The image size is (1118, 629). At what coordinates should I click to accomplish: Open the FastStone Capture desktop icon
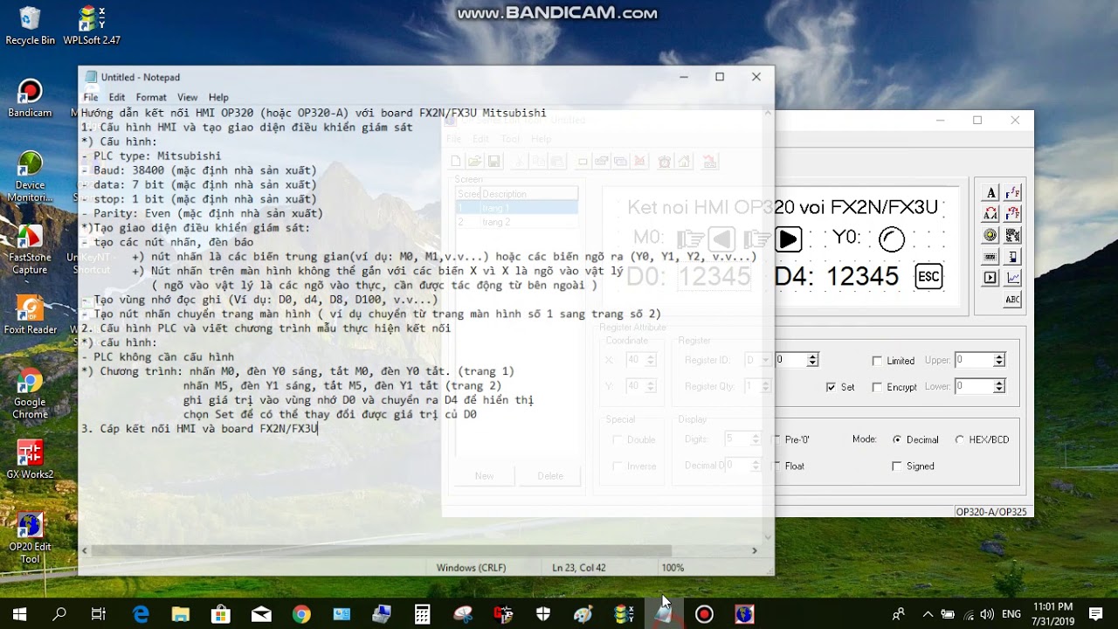coord(30,250)
